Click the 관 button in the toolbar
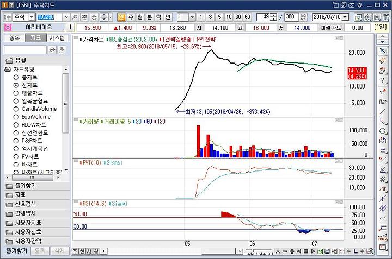Screen dimensions: 392x259 84,17
